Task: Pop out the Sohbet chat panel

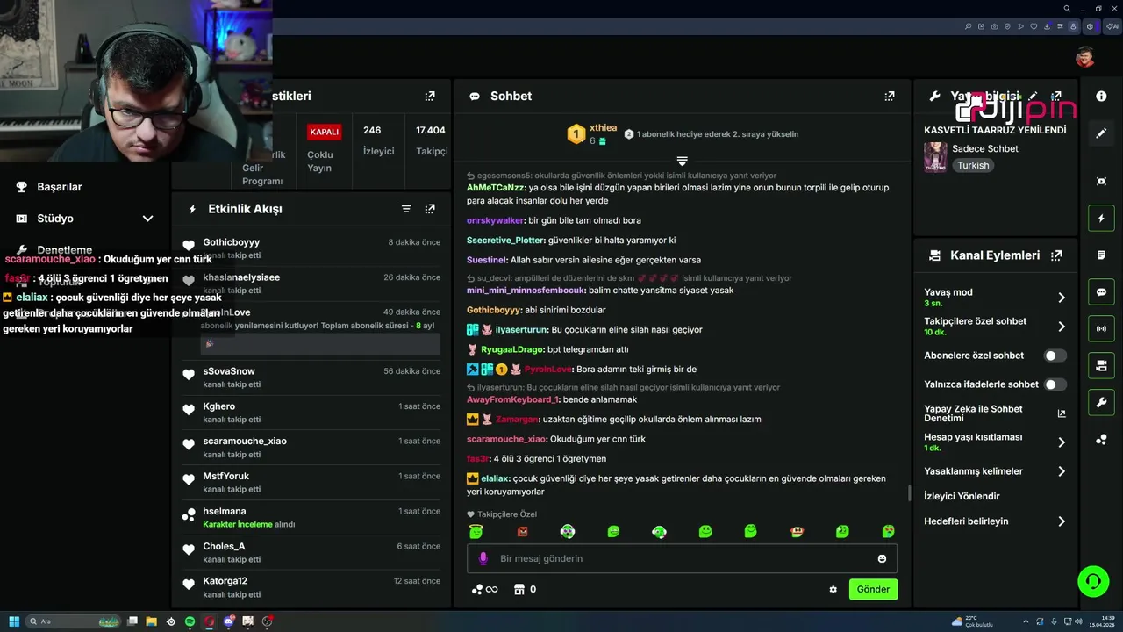Action: tap(889, 96)
